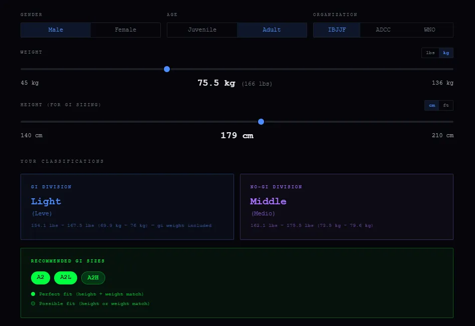Click the Possible fit legend dot

pyautogui.click(x=33, y=303)
